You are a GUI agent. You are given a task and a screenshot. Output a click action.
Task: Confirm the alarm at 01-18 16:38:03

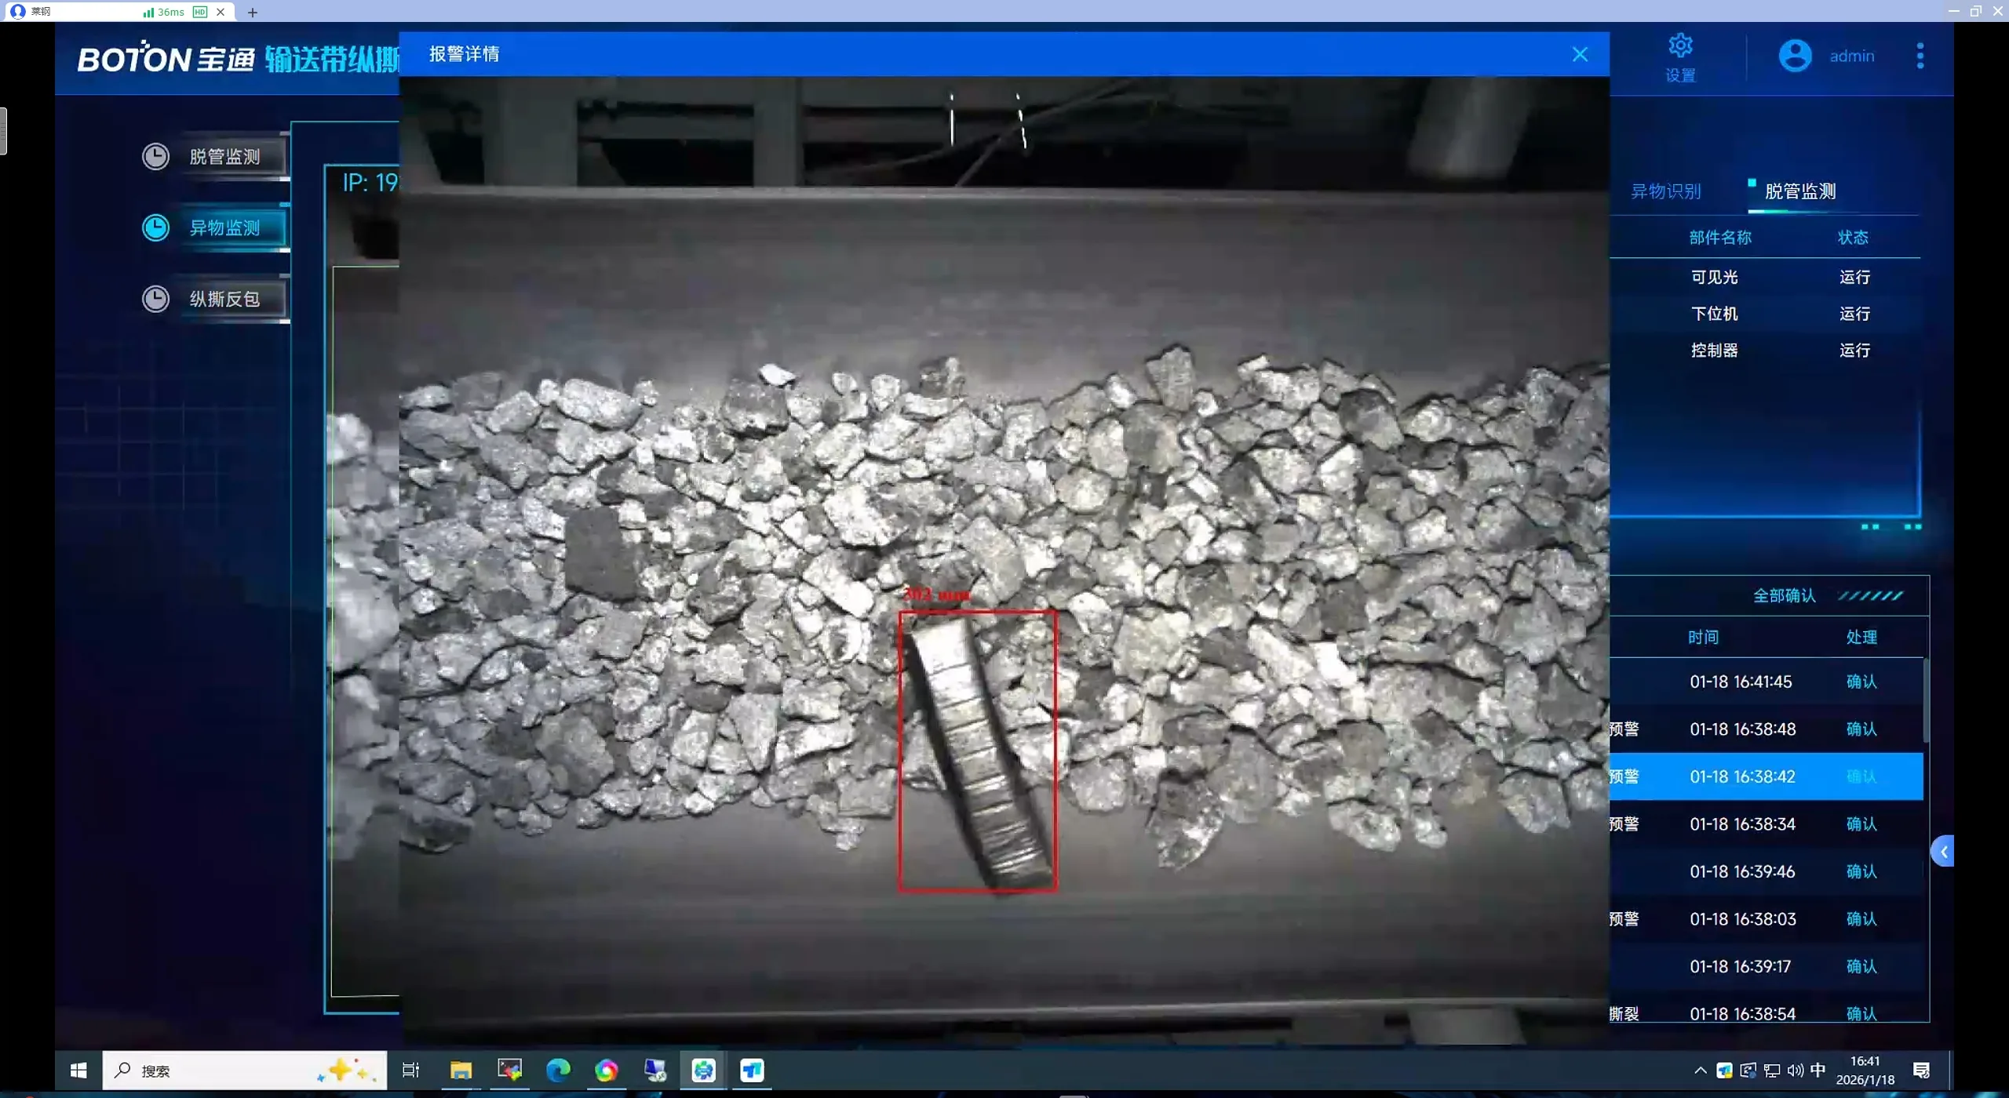tap(1861, 919)
